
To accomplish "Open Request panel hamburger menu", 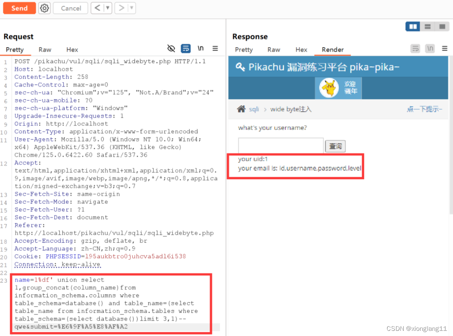I will pyautogui.click(x=215, y=48).
